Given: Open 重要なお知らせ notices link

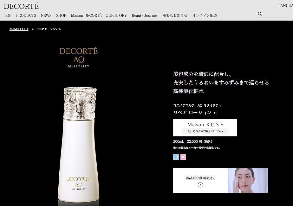Looking at the screenshot, I should coord(175,16).
